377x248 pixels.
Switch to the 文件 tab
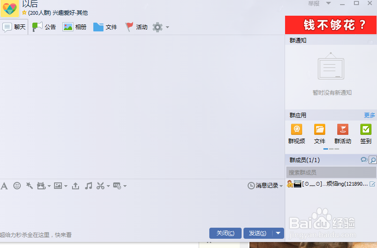(x=105, y=27)
